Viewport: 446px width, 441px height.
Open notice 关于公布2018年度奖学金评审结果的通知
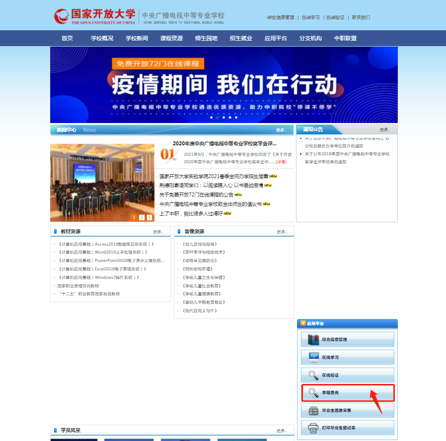point(347,158)
